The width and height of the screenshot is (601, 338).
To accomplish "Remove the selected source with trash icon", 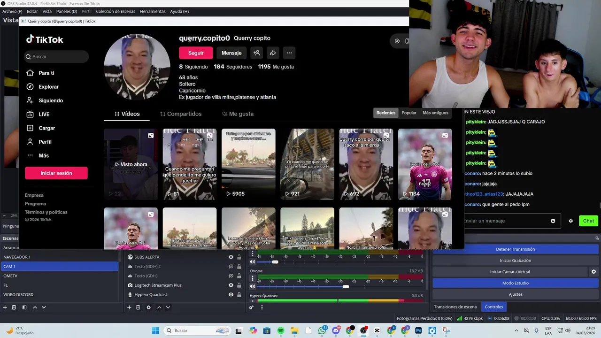I will pyautogui.click(x=138, y=307).
